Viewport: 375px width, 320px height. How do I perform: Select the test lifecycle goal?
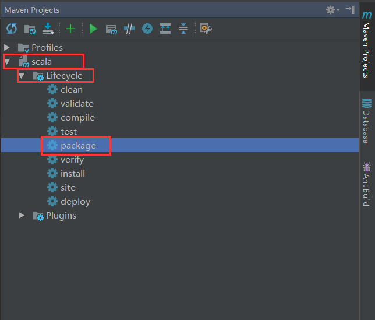pyautogui.click(x=69, y=132)
